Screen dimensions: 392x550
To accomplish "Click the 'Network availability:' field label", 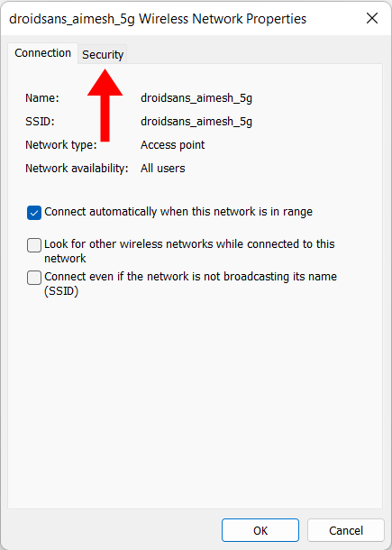I will click(77, 169).
